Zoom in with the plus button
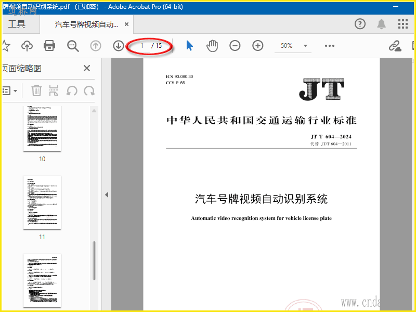This screenshot has height=312, width=416. [257, 46]
